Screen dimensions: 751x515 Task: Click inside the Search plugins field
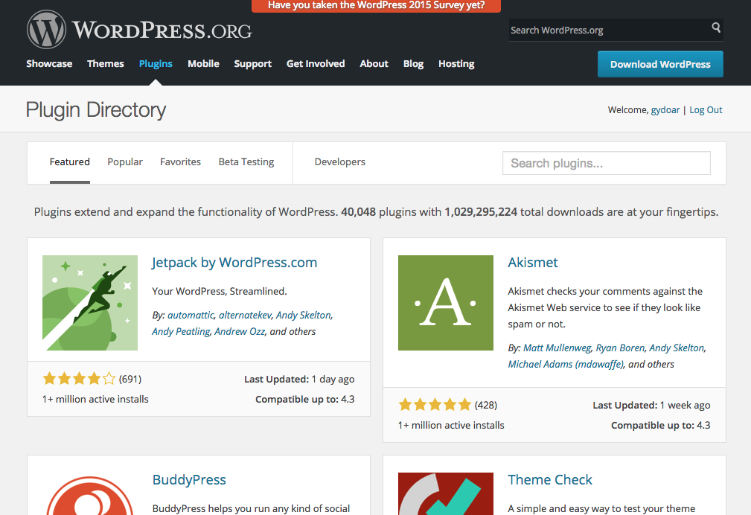pyautogui.click(x=606, y=163)
